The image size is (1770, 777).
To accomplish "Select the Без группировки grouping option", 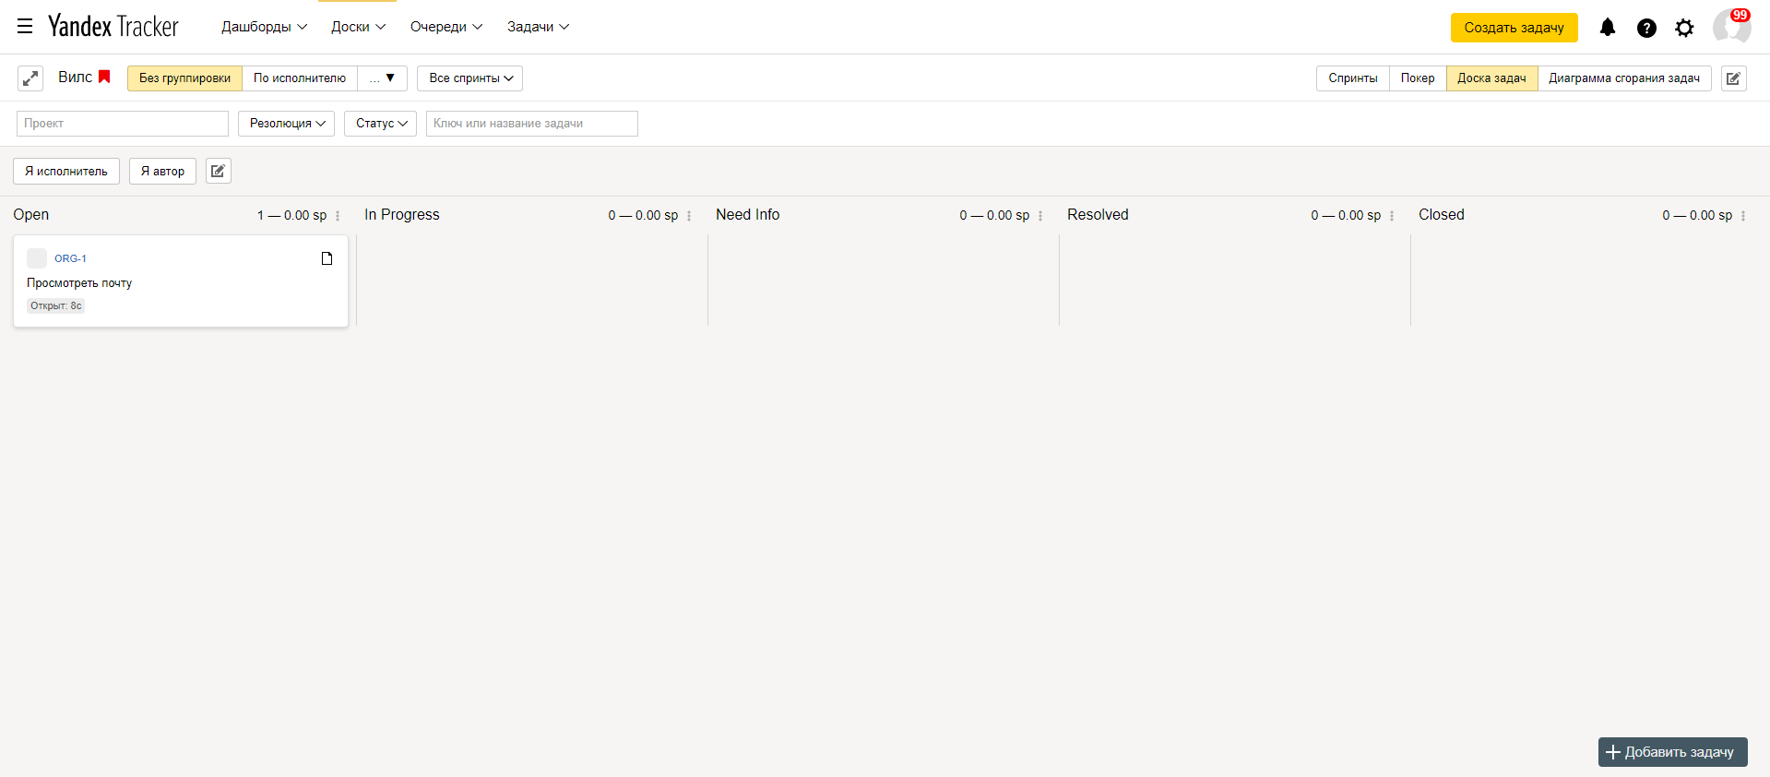I will tap(184, 78).
